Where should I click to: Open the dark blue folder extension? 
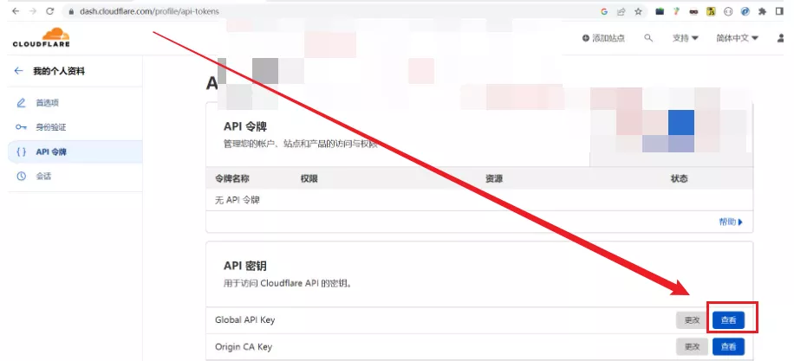[660, 11]
